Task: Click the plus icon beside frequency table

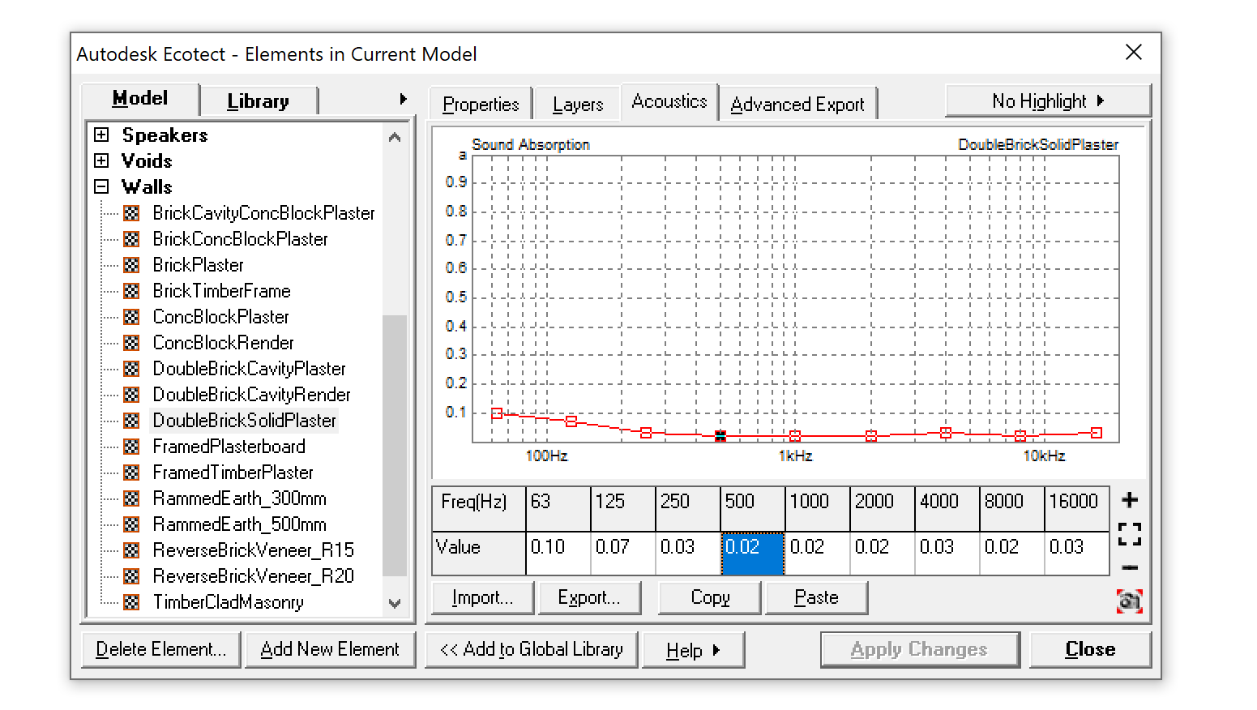Action: point(1130,500)
